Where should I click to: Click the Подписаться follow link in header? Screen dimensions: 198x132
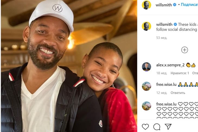(189, 5)
